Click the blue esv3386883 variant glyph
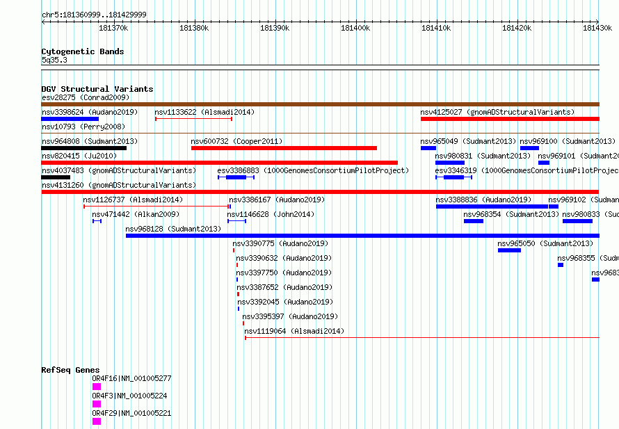Screen dimensions: 619x429 point(236,177)
